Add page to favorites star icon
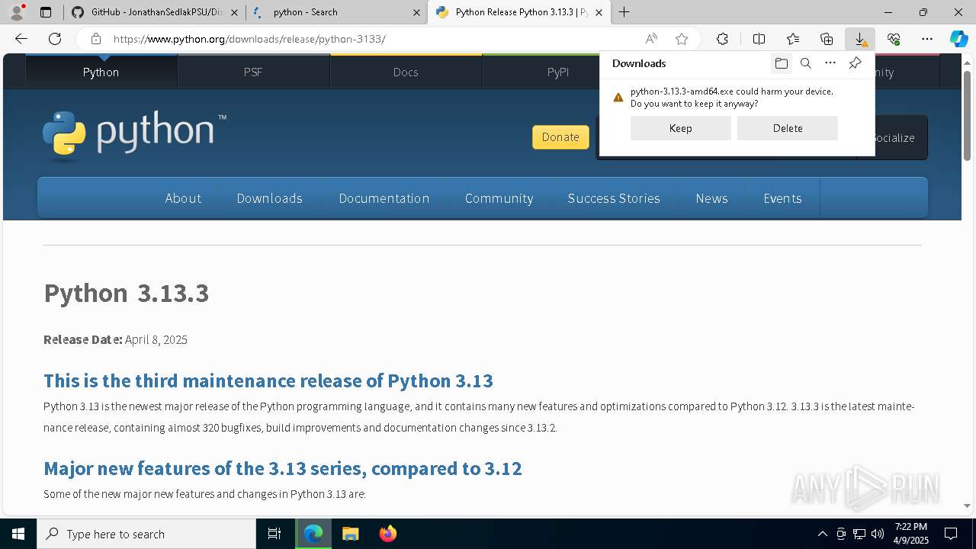Screen dimensions: 976x549 coord(682,39)
